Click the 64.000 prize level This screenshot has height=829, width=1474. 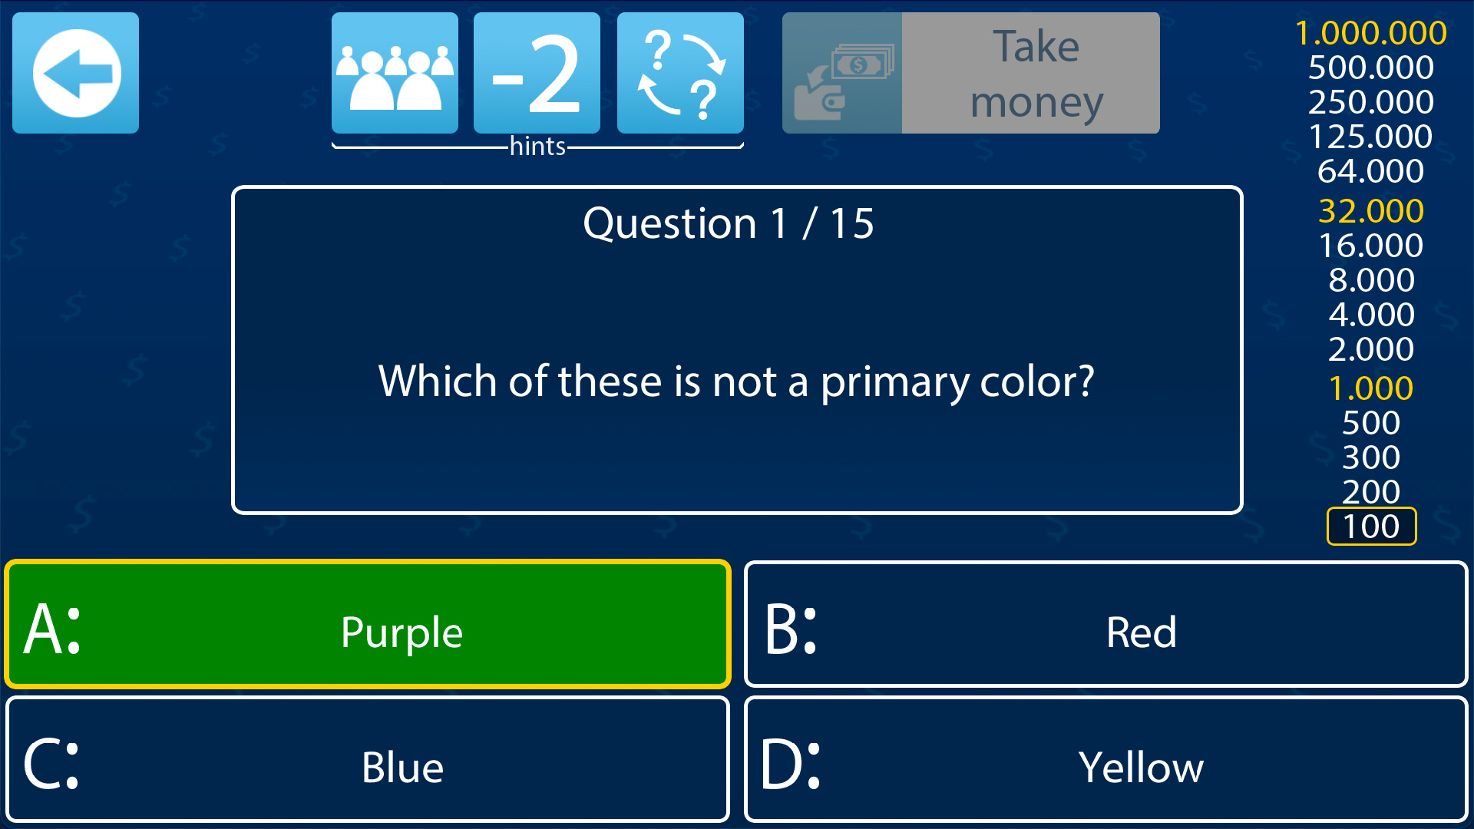1371,171
